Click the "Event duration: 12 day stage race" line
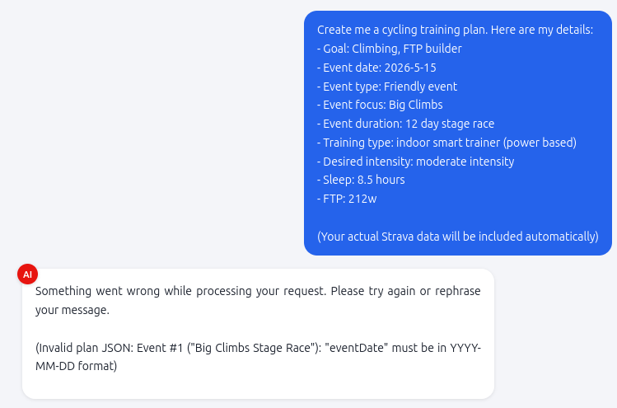 pyautogui.click(x=405, y=124)
